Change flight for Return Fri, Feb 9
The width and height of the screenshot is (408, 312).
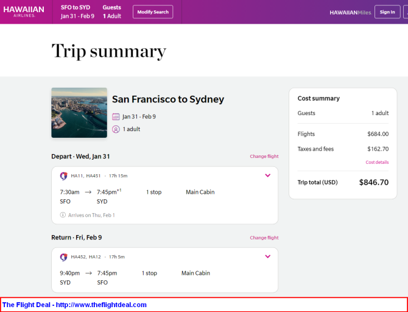(x=264, y=238)
